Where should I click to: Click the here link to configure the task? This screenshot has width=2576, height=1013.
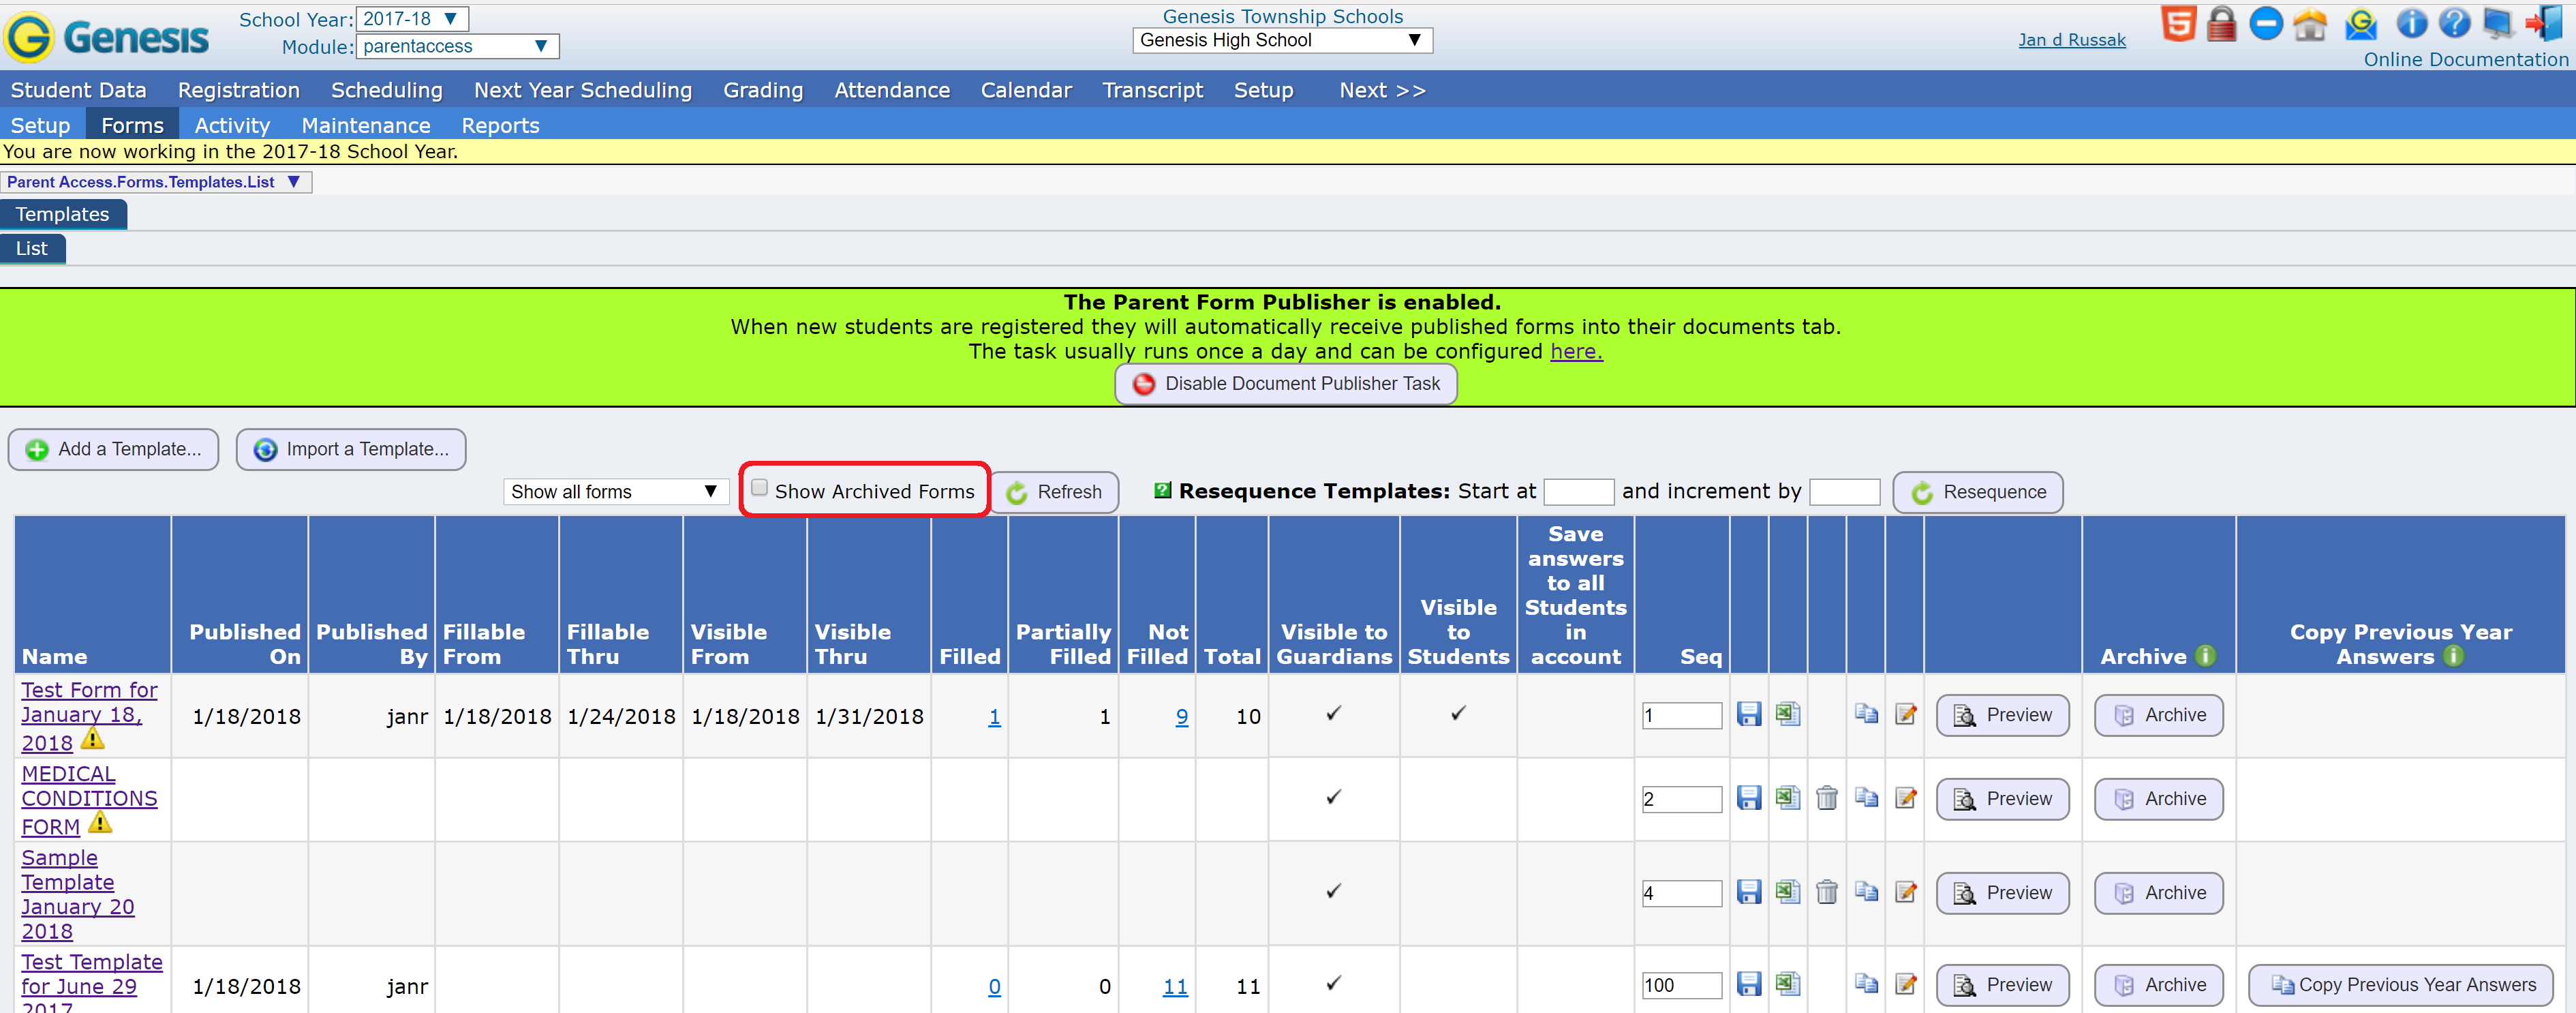pyautogui.click(x=1575, y=351)
